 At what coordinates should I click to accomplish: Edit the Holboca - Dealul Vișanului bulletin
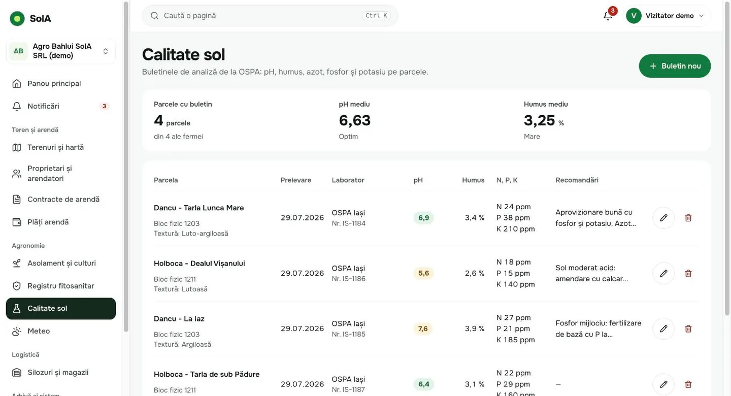[663, 273]
